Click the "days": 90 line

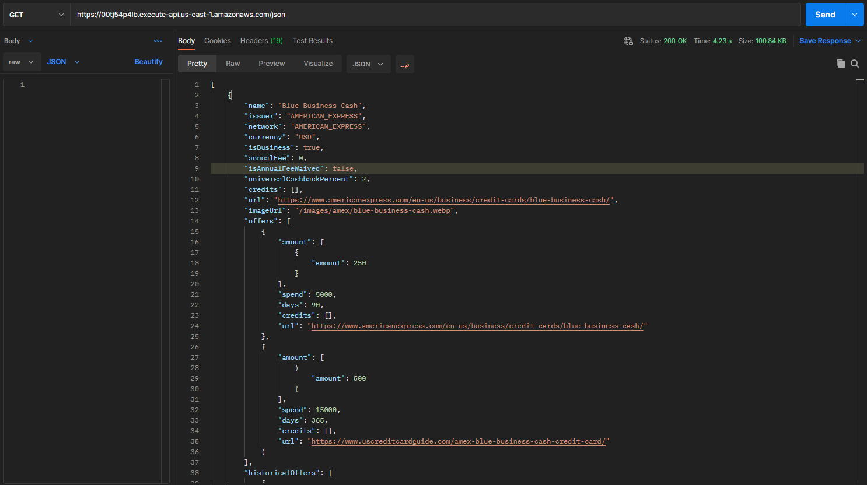[301, 305]
